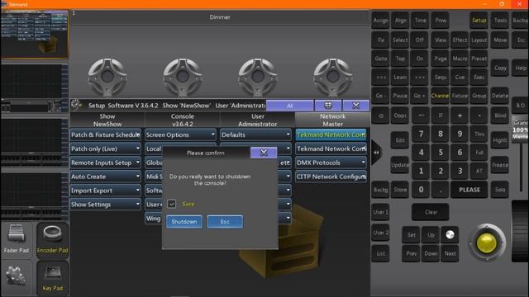
Task: Click the All tab in Setup bar
Action: (x=290, y=106)
